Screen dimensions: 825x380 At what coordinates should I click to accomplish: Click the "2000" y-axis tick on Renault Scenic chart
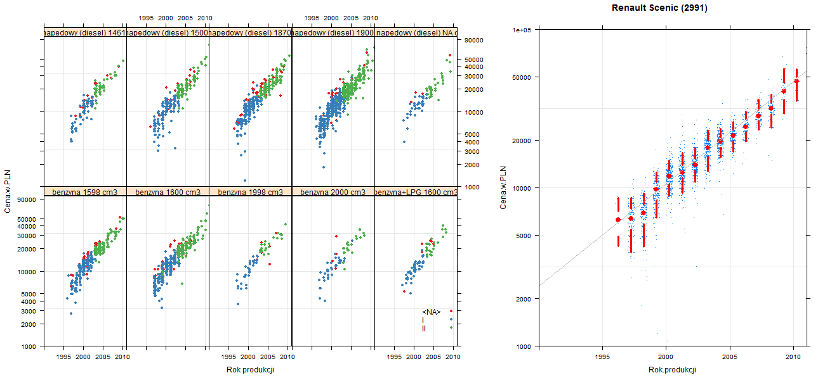click(524, 298)
